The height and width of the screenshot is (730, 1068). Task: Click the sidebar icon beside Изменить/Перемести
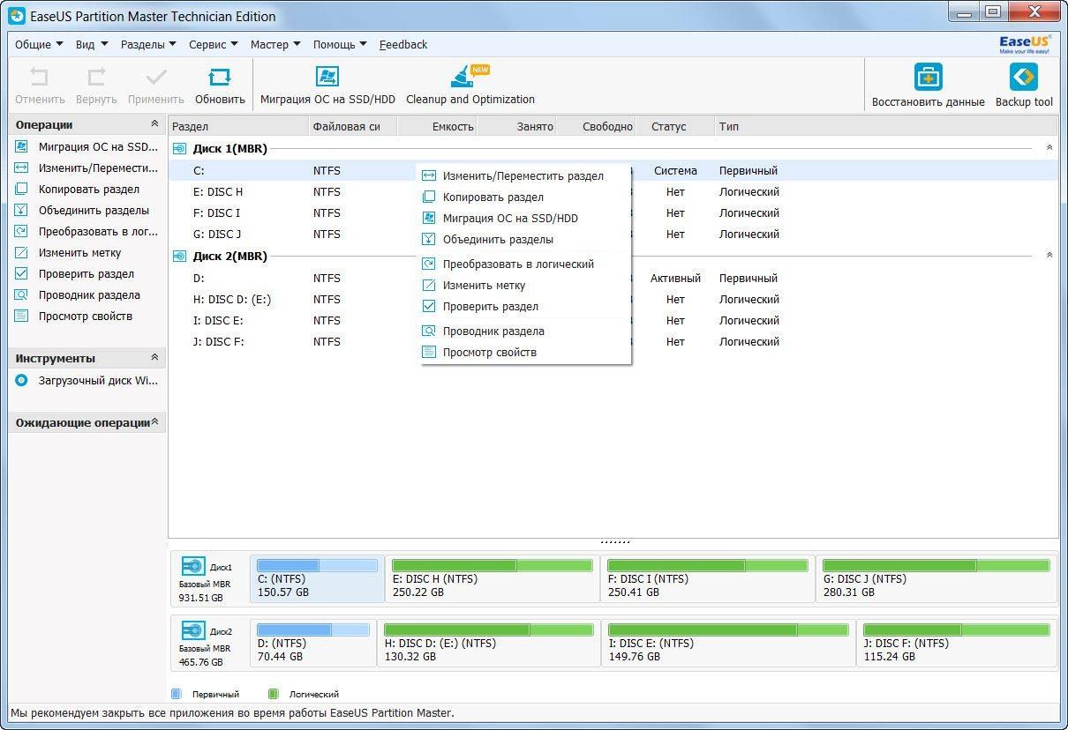(21, 168)
